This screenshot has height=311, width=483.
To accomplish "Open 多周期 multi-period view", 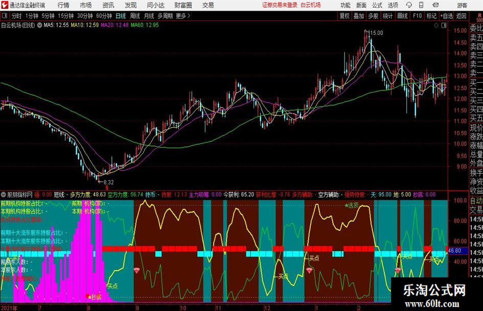I will click(x=165, y=16).
